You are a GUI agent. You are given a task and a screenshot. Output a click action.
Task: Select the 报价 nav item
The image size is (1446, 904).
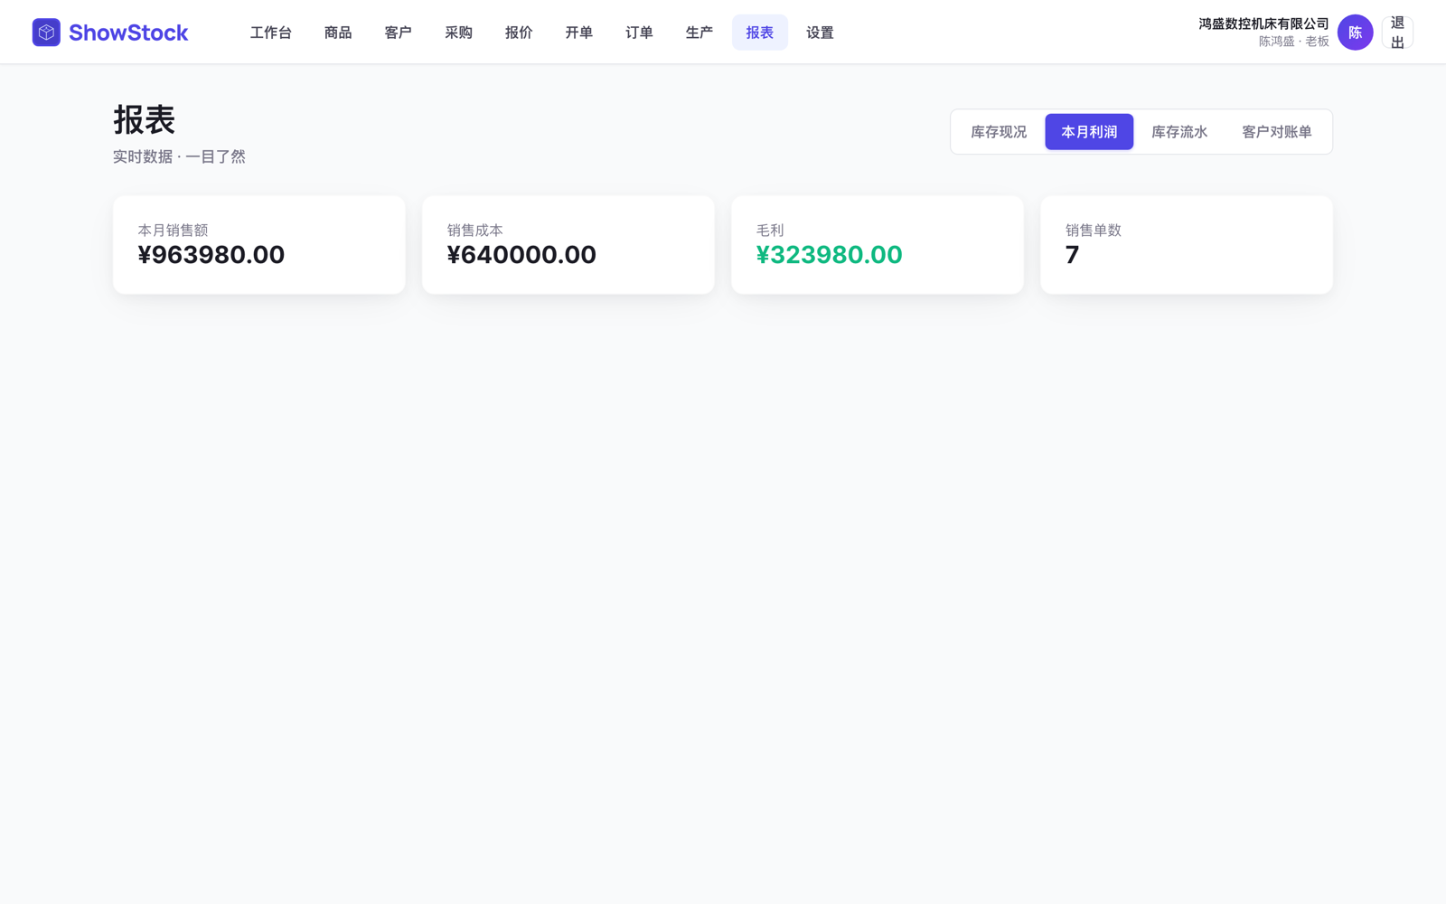[x=519, y=33]
